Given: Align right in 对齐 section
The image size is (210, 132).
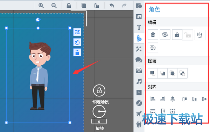Looking at the screenshot, I should coord(163,99).
